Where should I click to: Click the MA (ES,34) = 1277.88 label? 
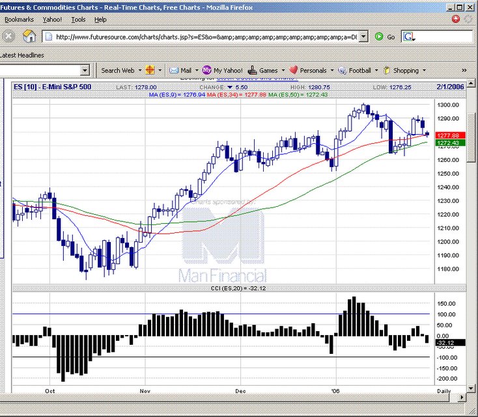tap(236, 95)
